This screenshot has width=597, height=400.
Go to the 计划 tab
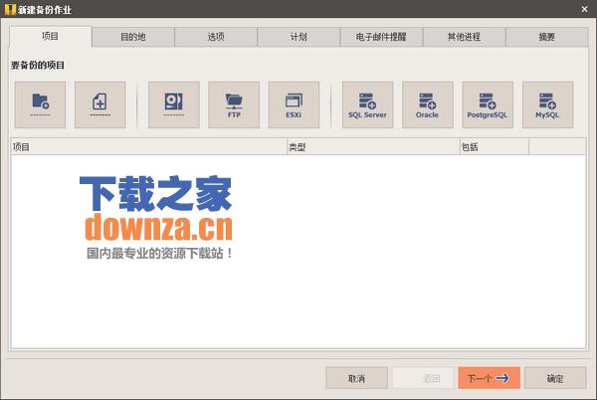[298, 37]
